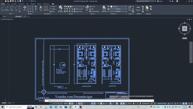Toggle the layer lock padlock icon
Viewport: 193px width, 109px height.
click(69, 7)
